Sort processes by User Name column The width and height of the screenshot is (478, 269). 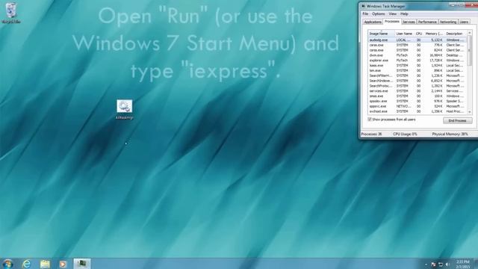tap(404, 34)
